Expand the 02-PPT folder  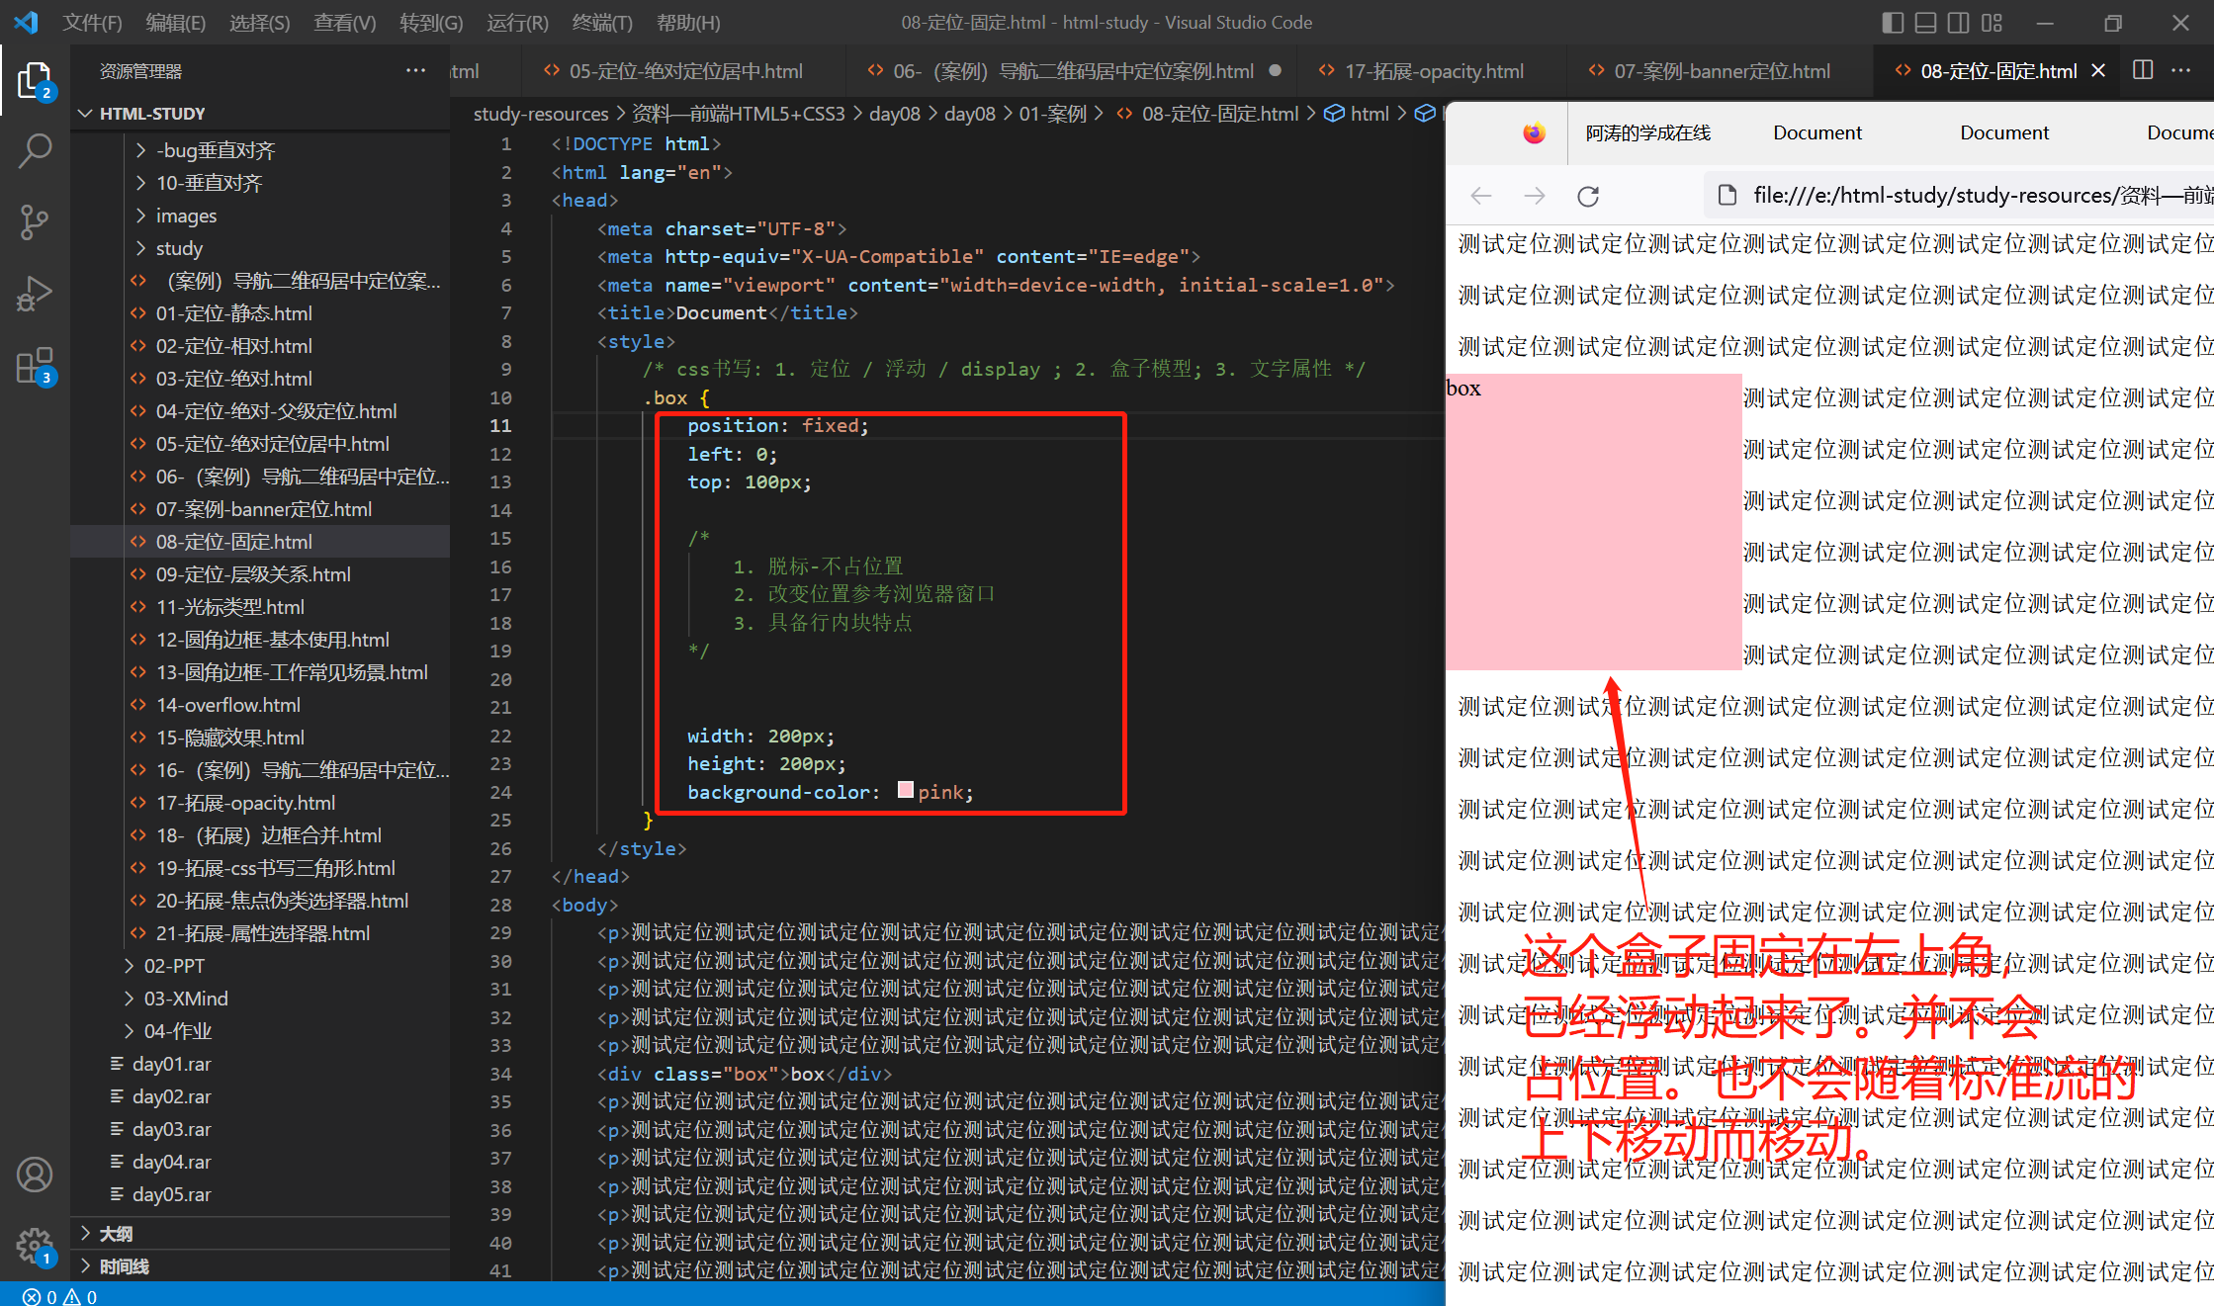(x=174, y=966)
